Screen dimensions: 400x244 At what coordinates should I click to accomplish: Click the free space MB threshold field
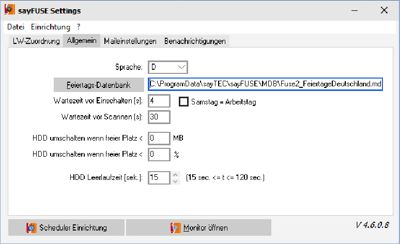pyautogui.click(x=159, y=138)
